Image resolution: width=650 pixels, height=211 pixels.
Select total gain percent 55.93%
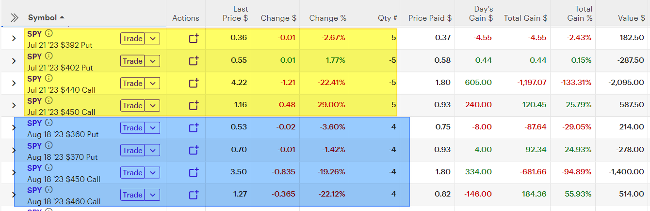point(578,194)
